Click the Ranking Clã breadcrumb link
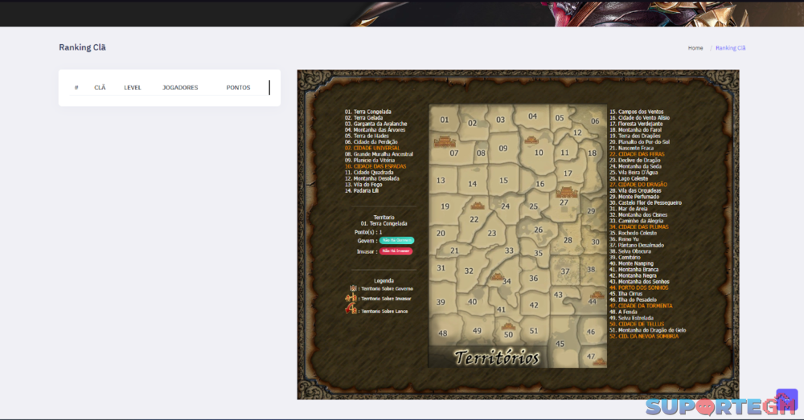Viewport: 804px width, 420px height. pyautogui.click(x=730, y=48)
